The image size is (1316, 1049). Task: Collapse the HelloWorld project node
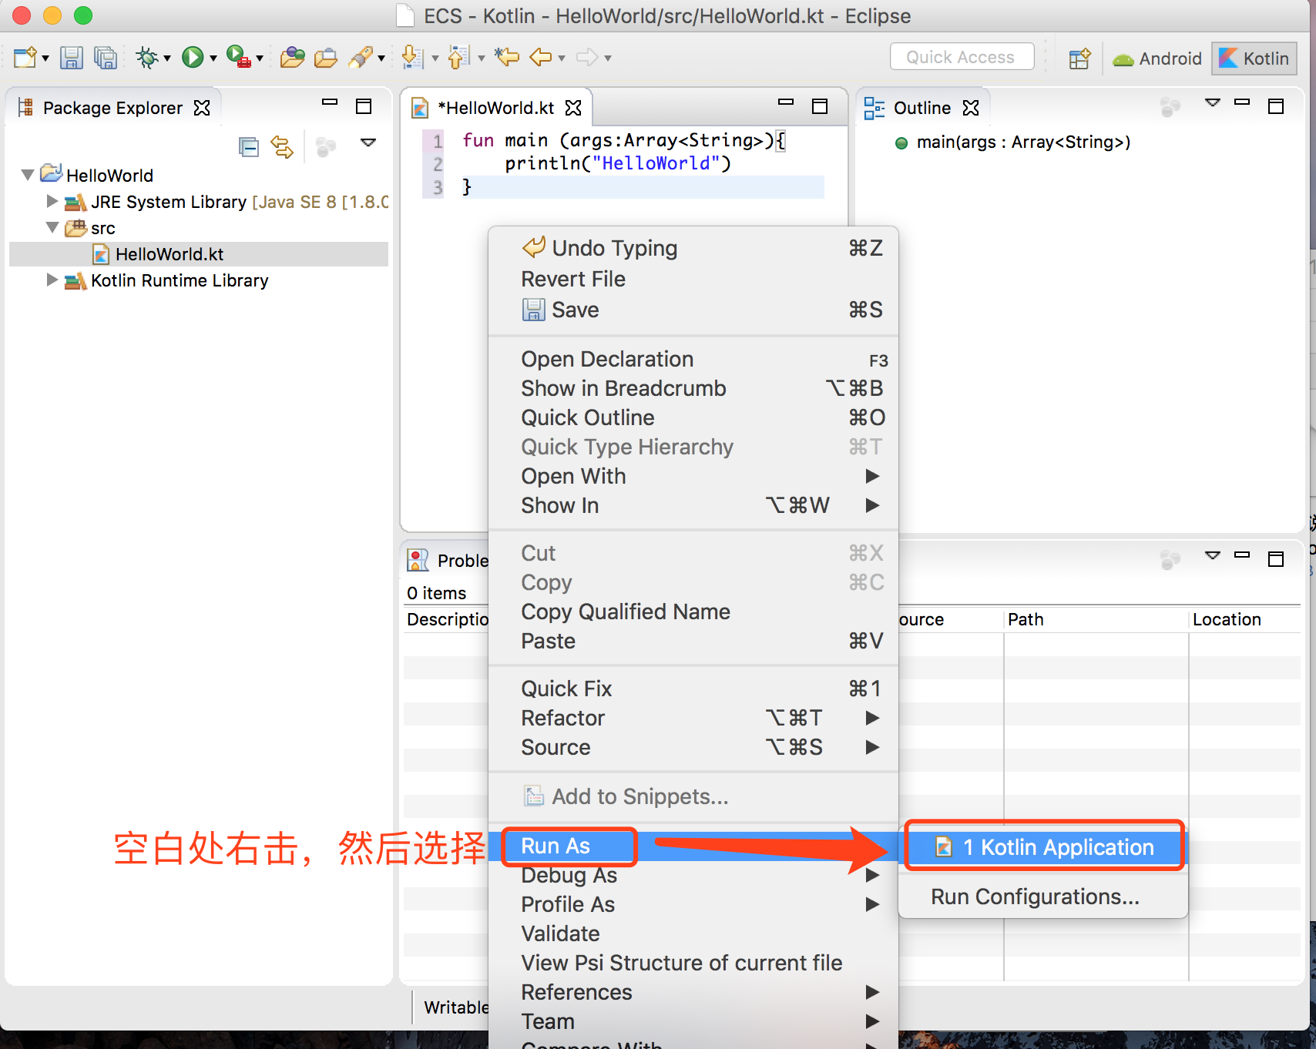click(x=28, y=175)
